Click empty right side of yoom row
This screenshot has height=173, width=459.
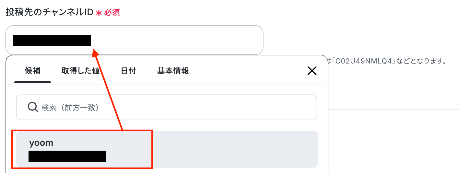point(235,149)
